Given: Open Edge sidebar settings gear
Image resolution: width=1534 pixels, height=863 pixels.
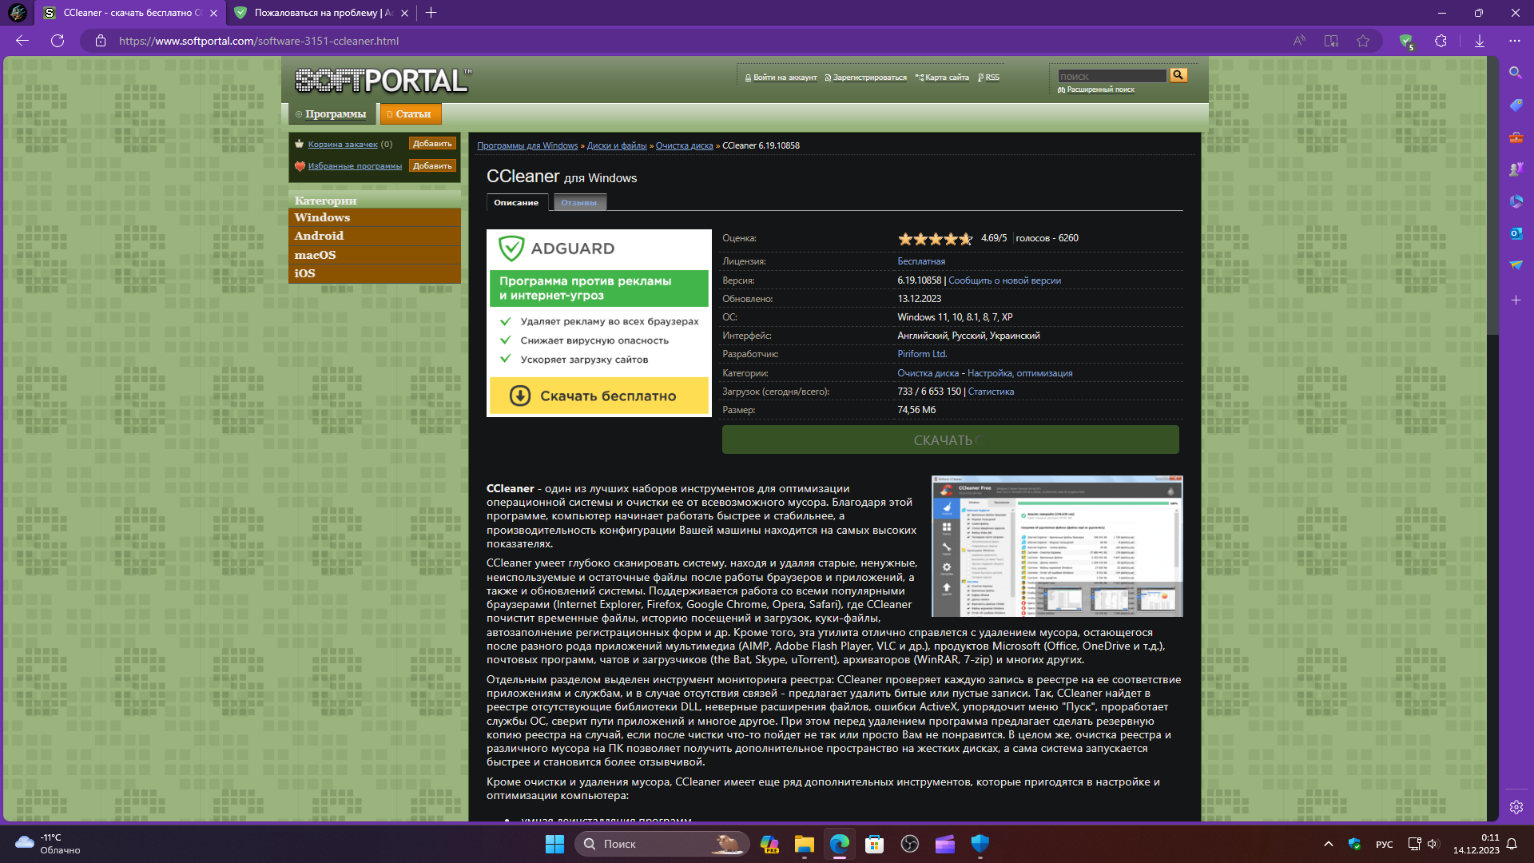Looking at the screenshot, I should tap(1516, 807).
